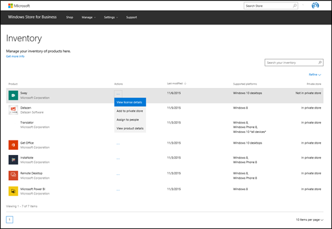Expand the Settings menu dropdown

point(111,18)
